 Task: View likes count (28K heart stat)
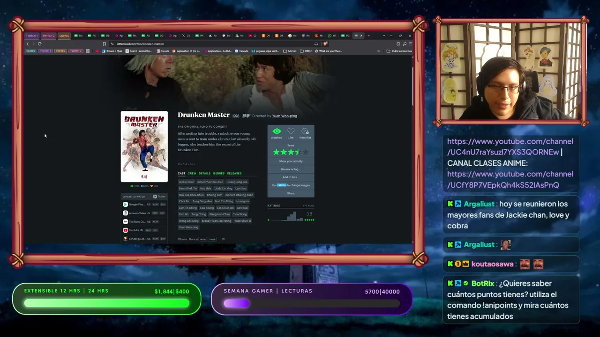[154, 186]
